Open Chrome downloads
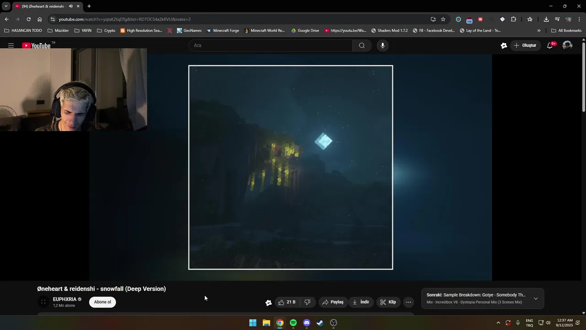The height and width of the screenshot is (330, 586). tap(546, 19)
